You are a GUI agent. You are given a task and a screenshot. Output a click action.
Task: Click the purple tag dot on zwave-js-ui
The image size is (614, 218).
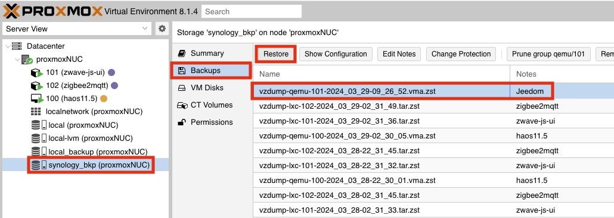111,72
